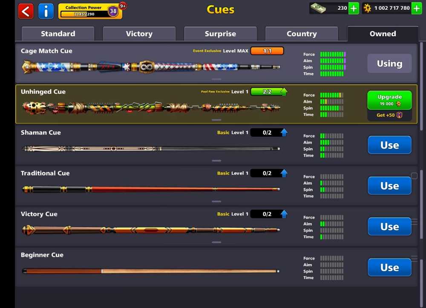Tap the red back arrow button
426x308 pixels.
tap(26, 12)
